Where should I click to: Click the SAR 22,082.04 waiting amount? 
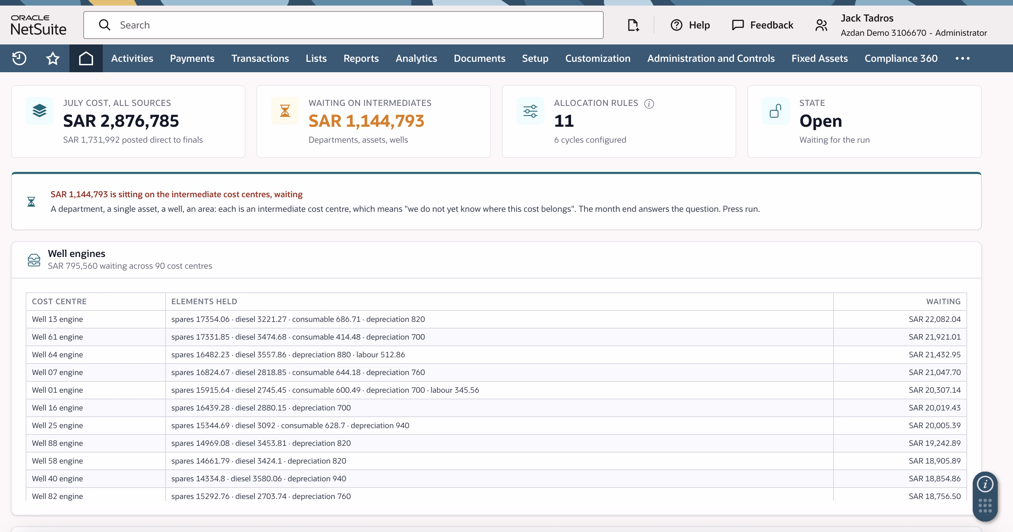[934, 319]
